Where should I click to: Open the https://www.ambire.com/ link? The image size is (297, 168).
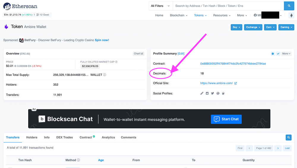pyautogui.click(x=217, y=83)
